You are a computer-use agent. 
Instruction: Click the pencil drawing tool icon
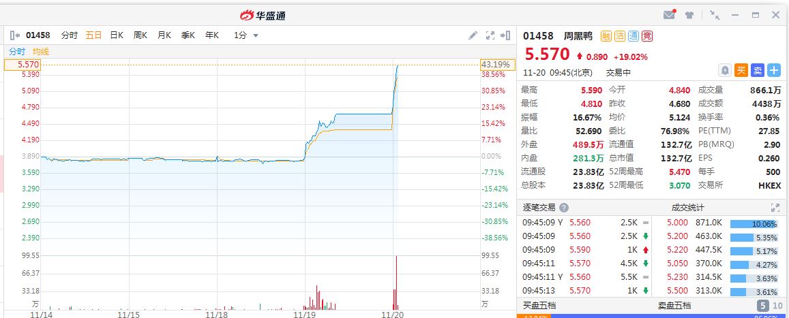(473, 35)
